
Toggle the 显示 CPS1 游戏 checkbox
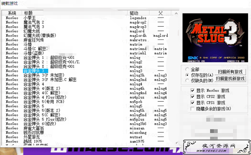(x=193, y=103)
